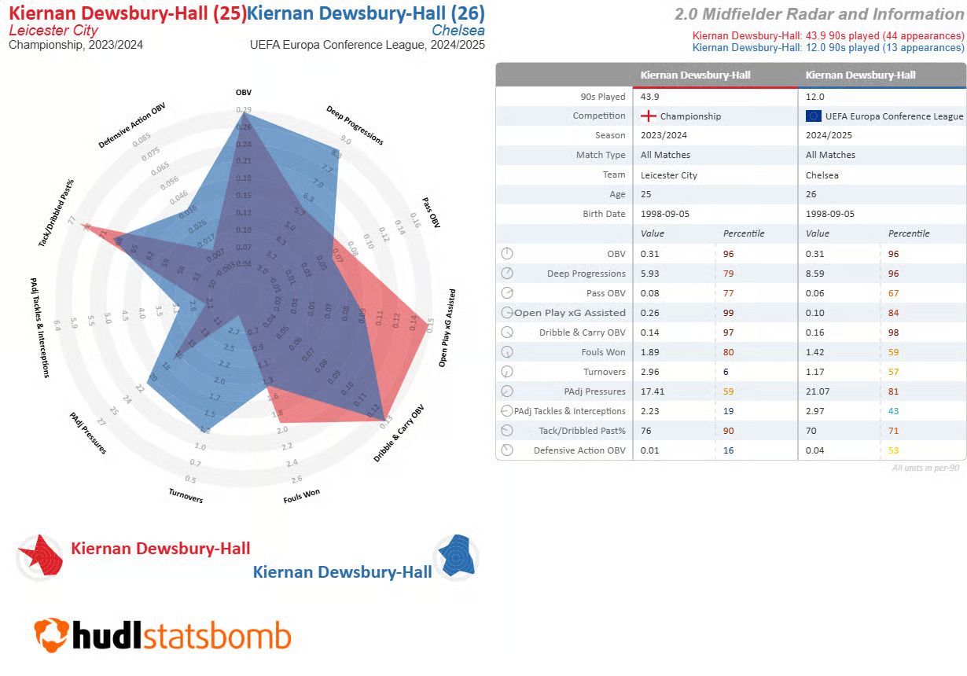This screenshot has height=676, width=967.
Task: Click the Defensive Action OBV row icon
Action: [507, 450]
